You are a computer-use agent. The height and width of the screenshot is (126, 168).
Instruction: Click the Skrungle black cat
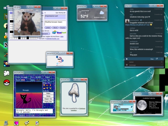(26, 99)
